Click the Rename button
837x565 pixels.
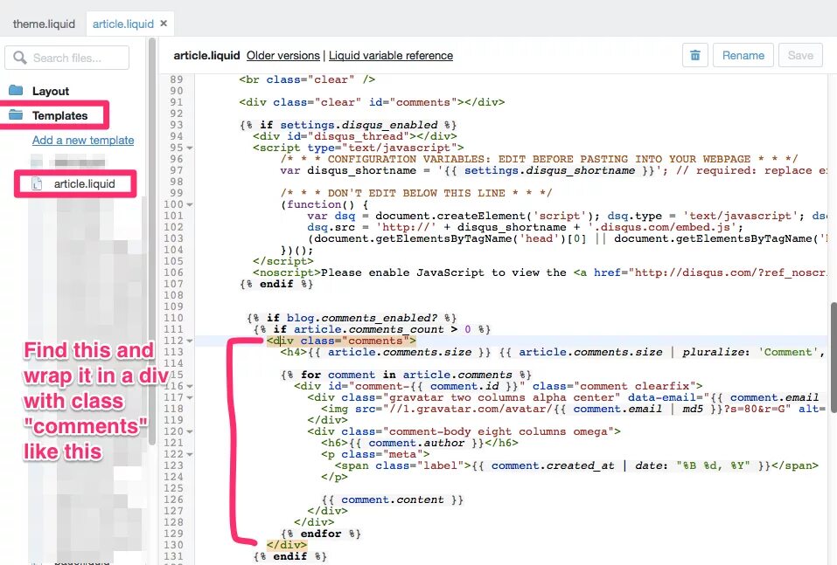743,55
